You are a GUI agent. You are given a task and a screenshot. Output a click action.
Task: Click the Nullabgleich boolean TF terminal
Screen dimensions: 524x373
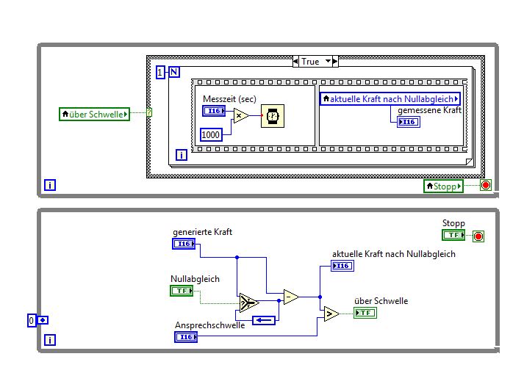click(182, 291)
